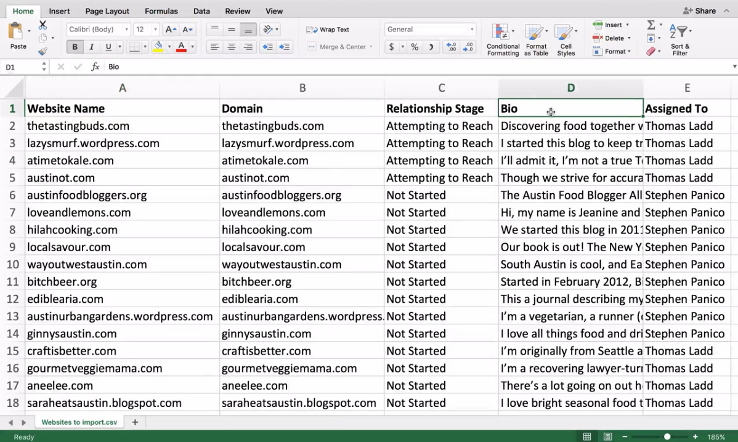Apply yellow fill color
This screenshot has width=738, height=442.
point(158,47)
